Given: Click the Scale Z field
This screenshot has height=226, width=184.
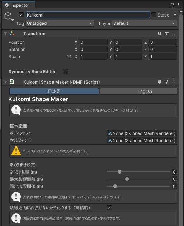Looking at the screenshot, I should [163, 57].
